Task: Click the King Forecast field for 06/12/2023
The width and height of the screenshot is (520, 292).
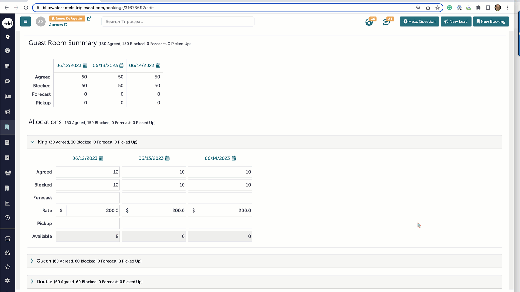Action: pyautogui.click(x=87, y=198)
